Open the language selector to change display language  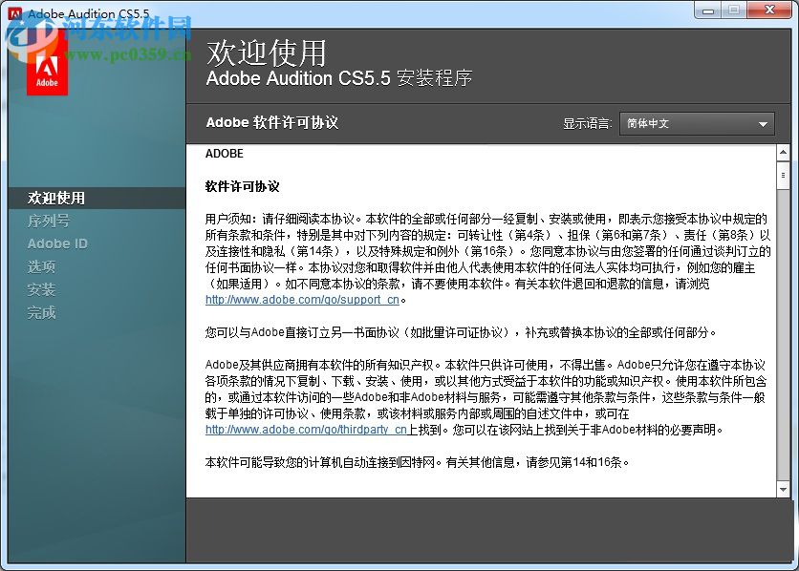point(697,123)
